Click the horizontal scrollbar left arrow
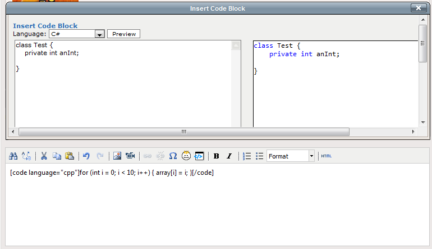This screenshot has height=249, width=432. [x=13, y=132]
